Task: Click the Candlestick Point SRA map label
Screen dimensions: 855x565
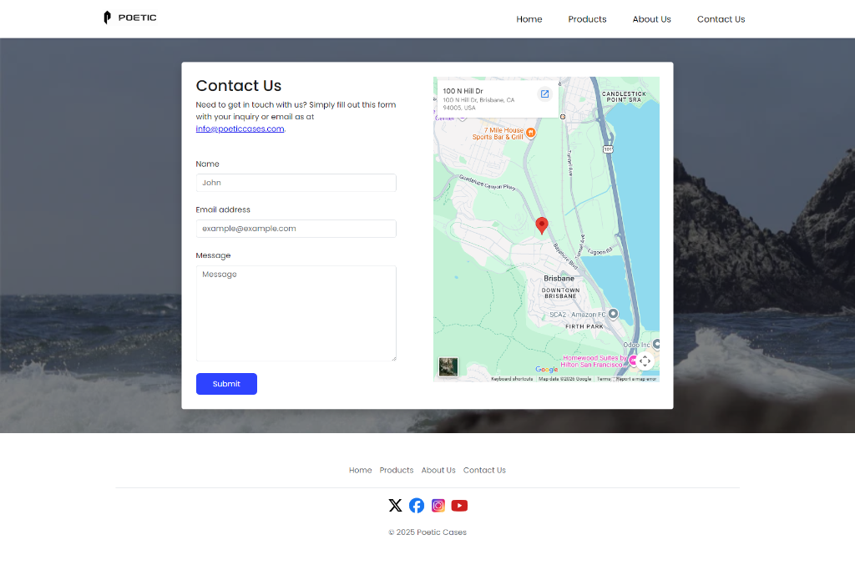Action: click(624, 97)
